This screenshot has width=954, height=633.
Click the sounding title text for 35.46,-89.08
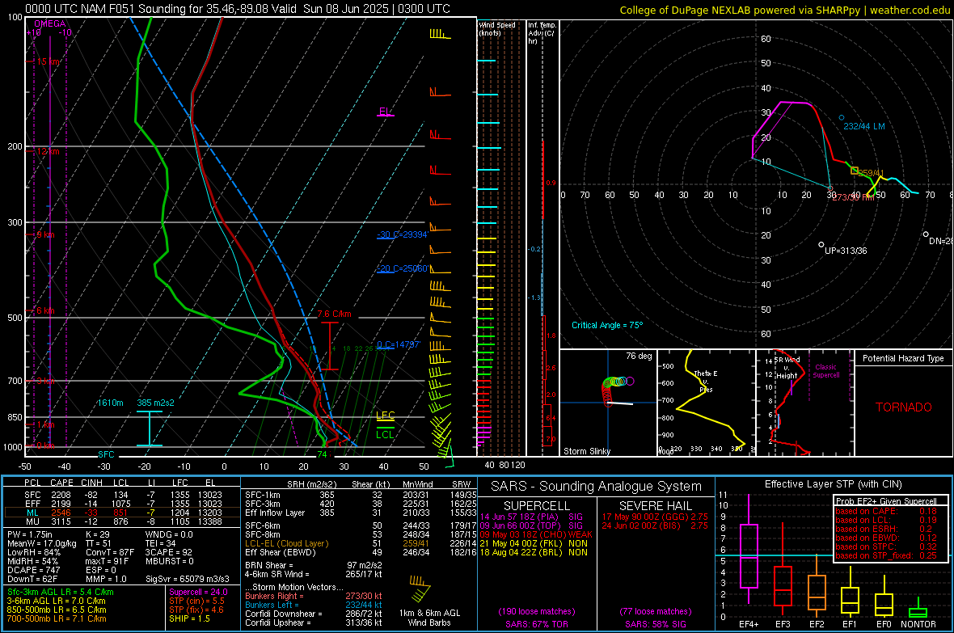pyautogui.click(x=238, y=9)
